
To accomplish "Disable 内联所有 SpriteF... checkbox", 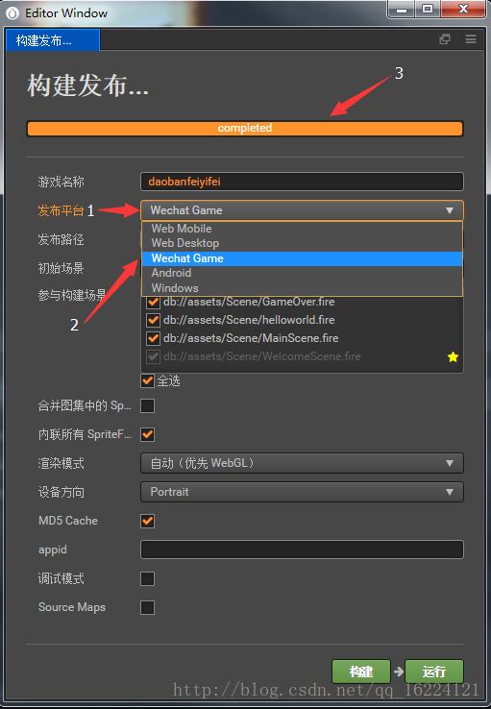I will (x=147, y=434).
